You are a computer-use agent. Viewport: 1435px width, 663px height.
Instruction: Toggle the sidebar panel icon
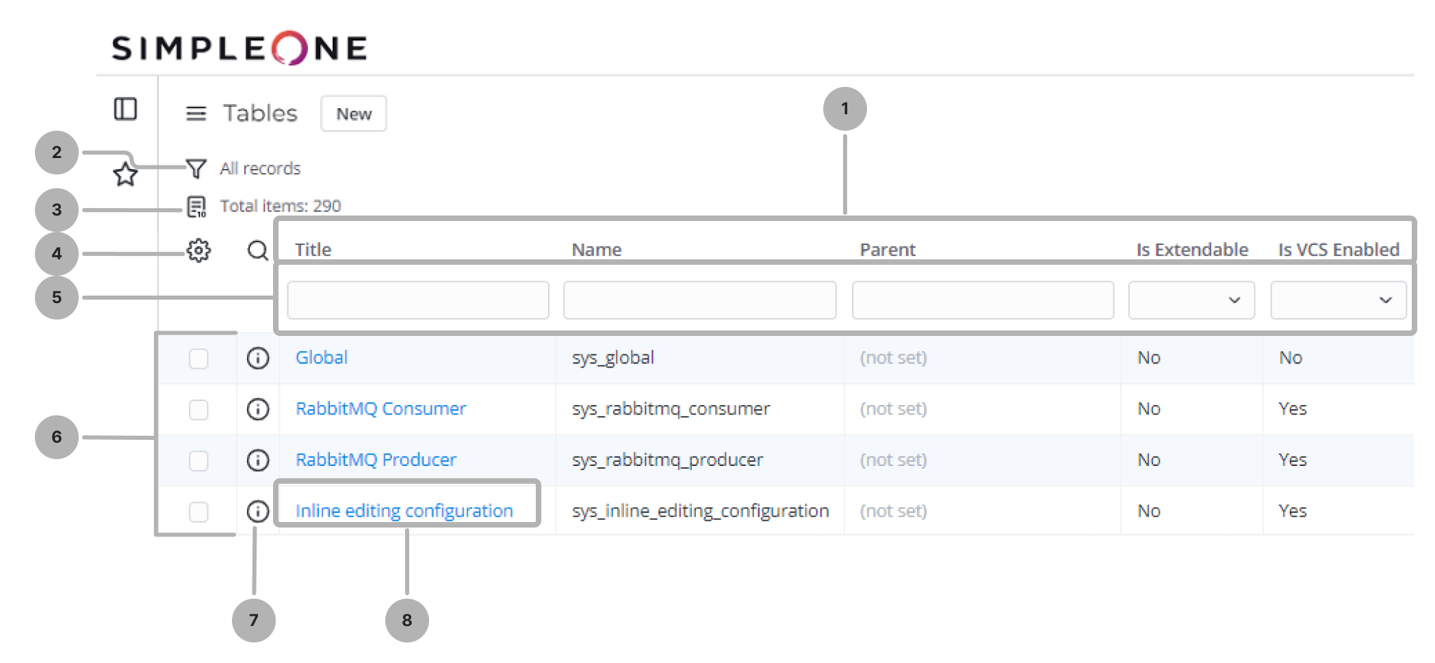tap(125, 109)
